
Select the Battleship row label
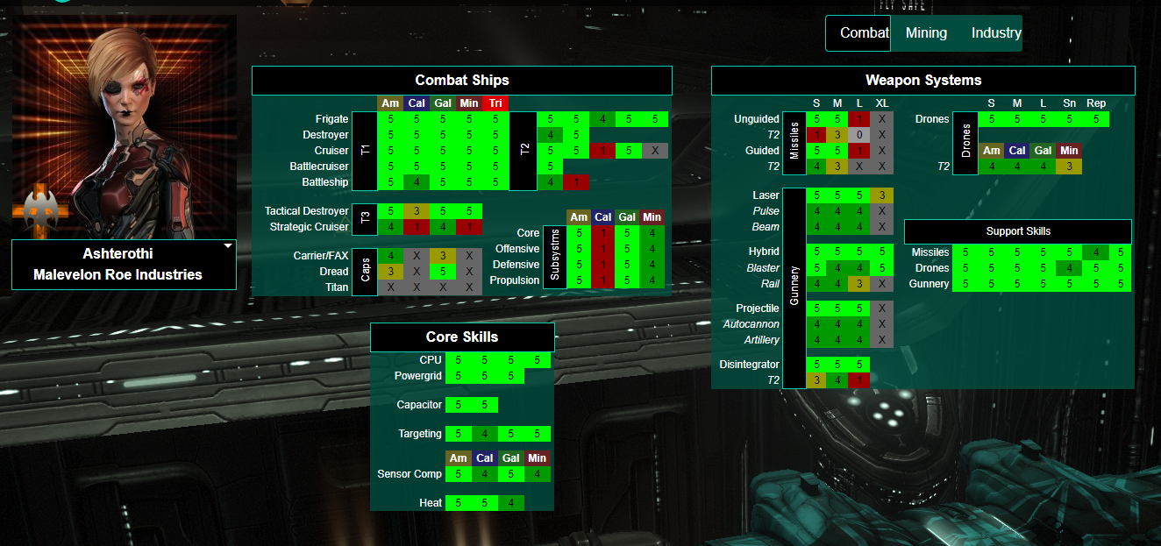point(324,182)
